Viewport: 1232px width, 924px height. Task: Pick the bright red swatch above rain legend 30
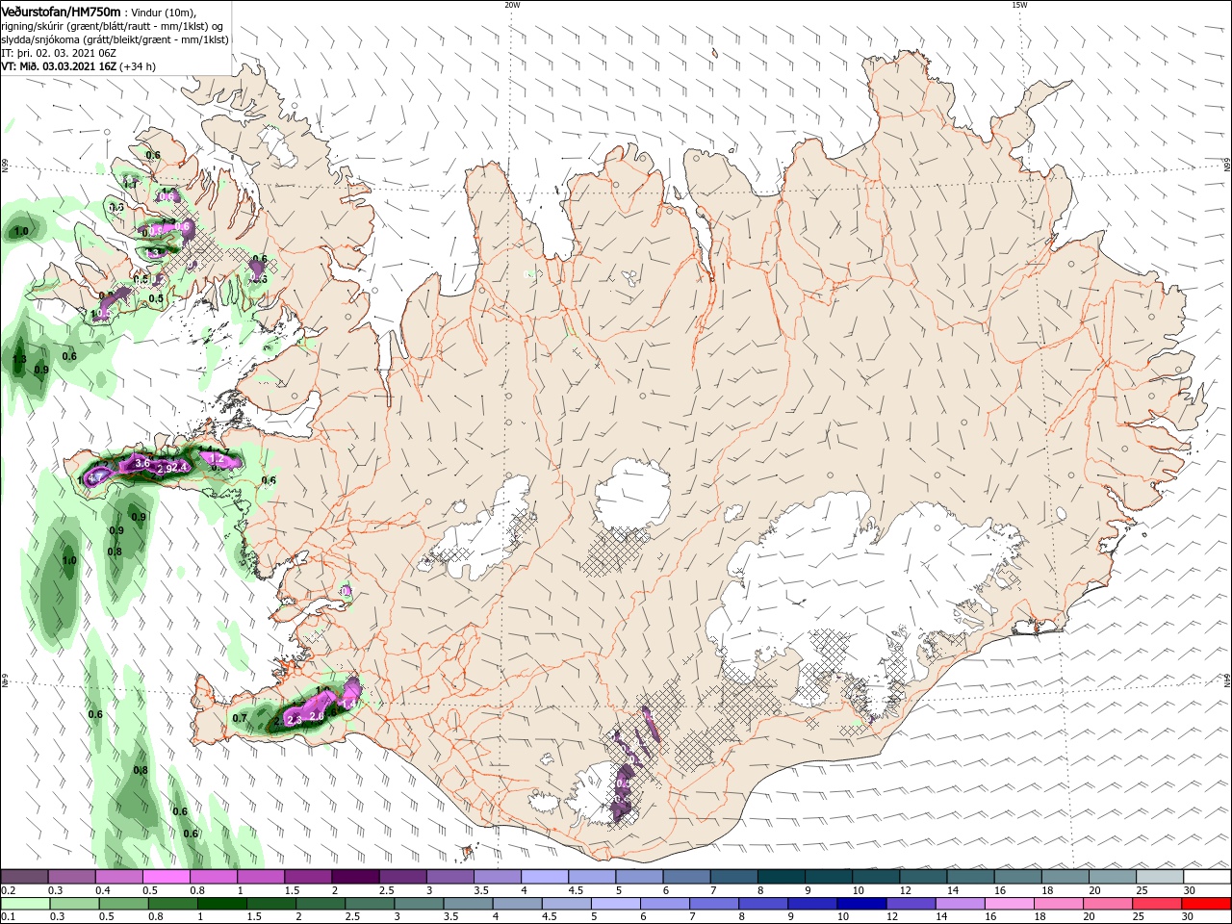(1207, 904)
